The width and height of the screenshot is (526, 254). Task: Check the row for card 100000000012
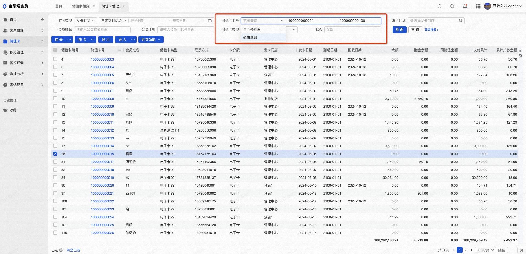(55, 130)
